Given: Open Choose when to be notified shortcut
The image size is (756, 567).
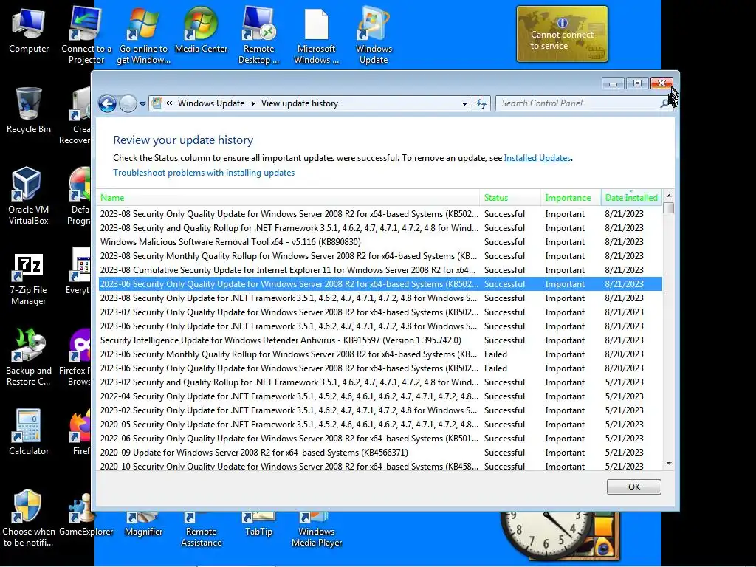Looking at the screenshot, I should tap(29, 518).
